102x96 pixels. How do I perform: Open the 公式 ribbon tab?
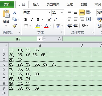70,5
